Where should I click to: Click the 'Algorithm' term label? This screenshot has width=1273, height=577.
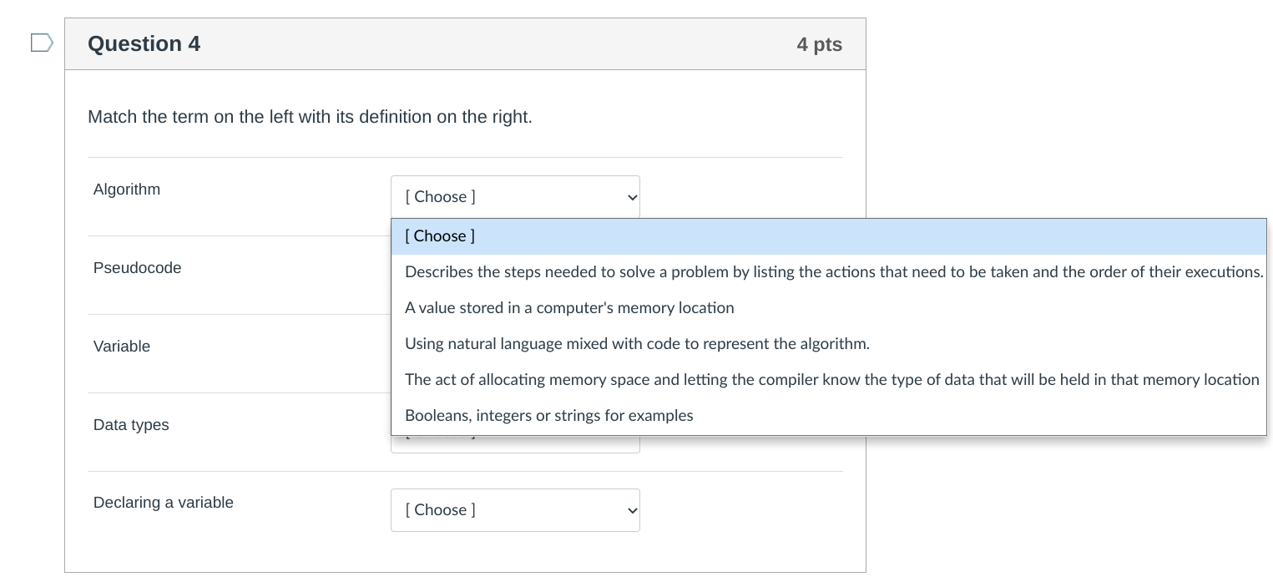pos(127,190)
